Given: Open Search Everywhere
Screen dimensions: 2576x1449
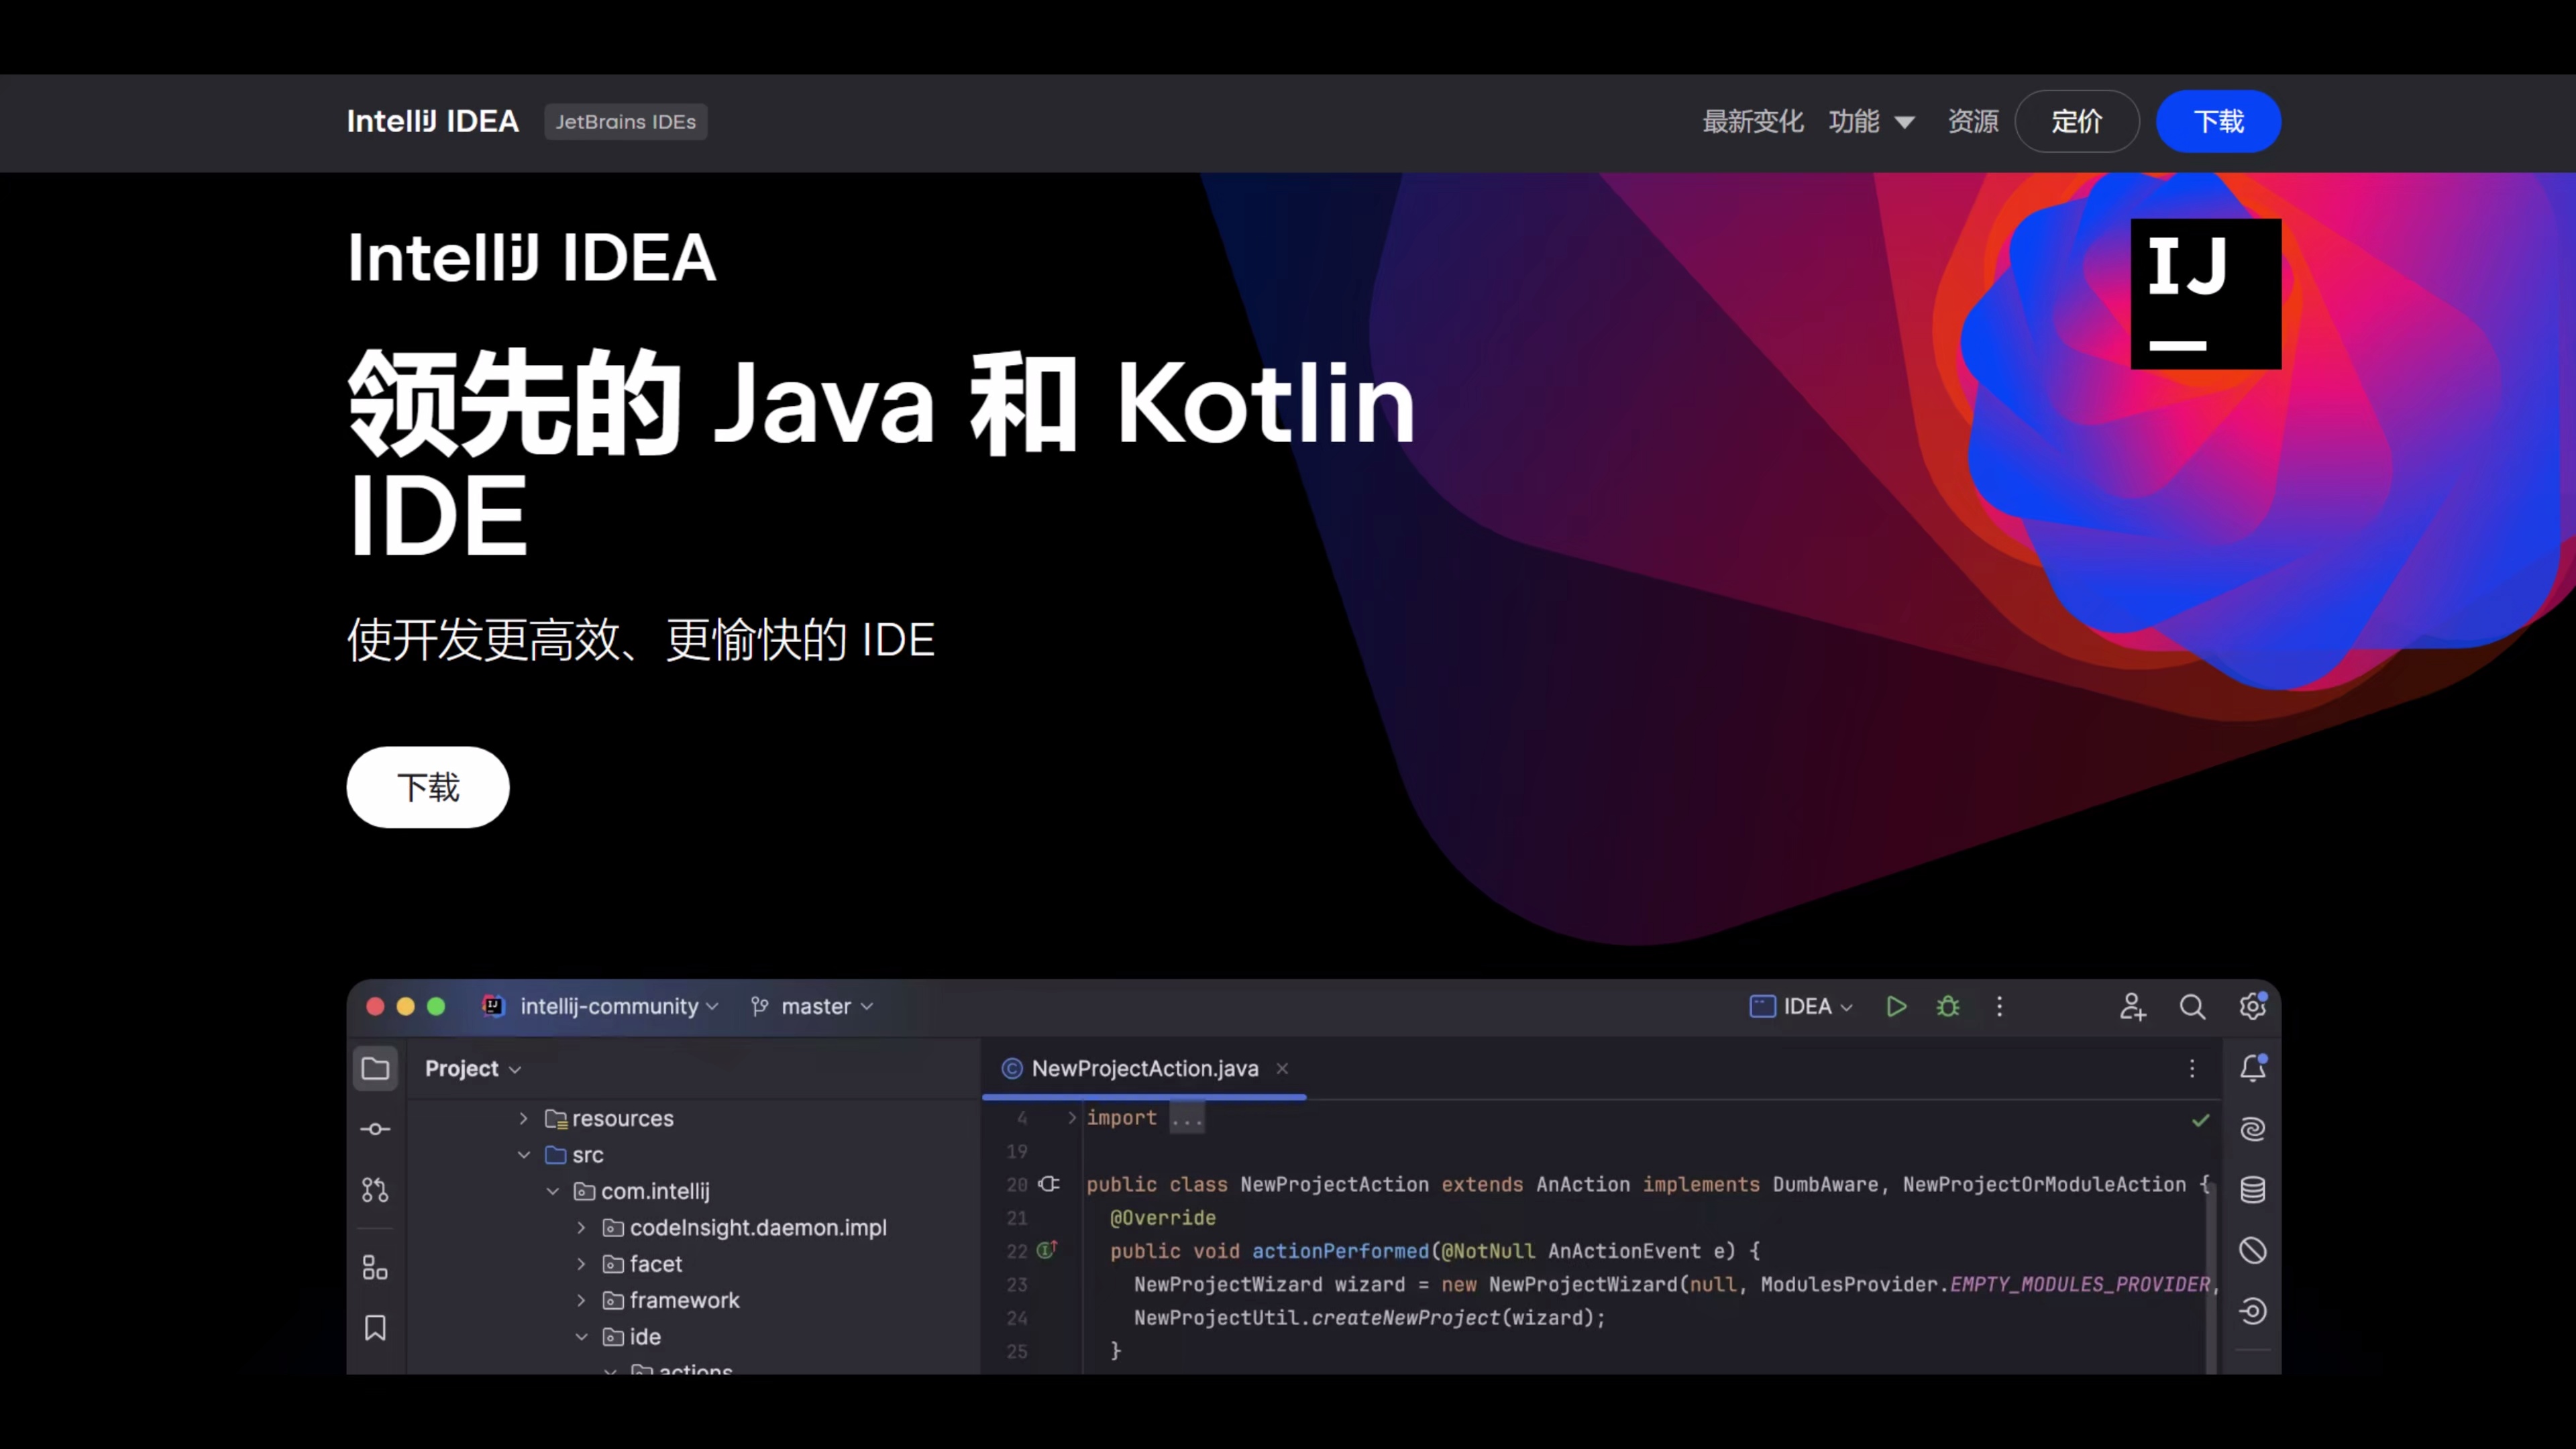Looking at the screenshot, I should (x=2192, y=1007).
